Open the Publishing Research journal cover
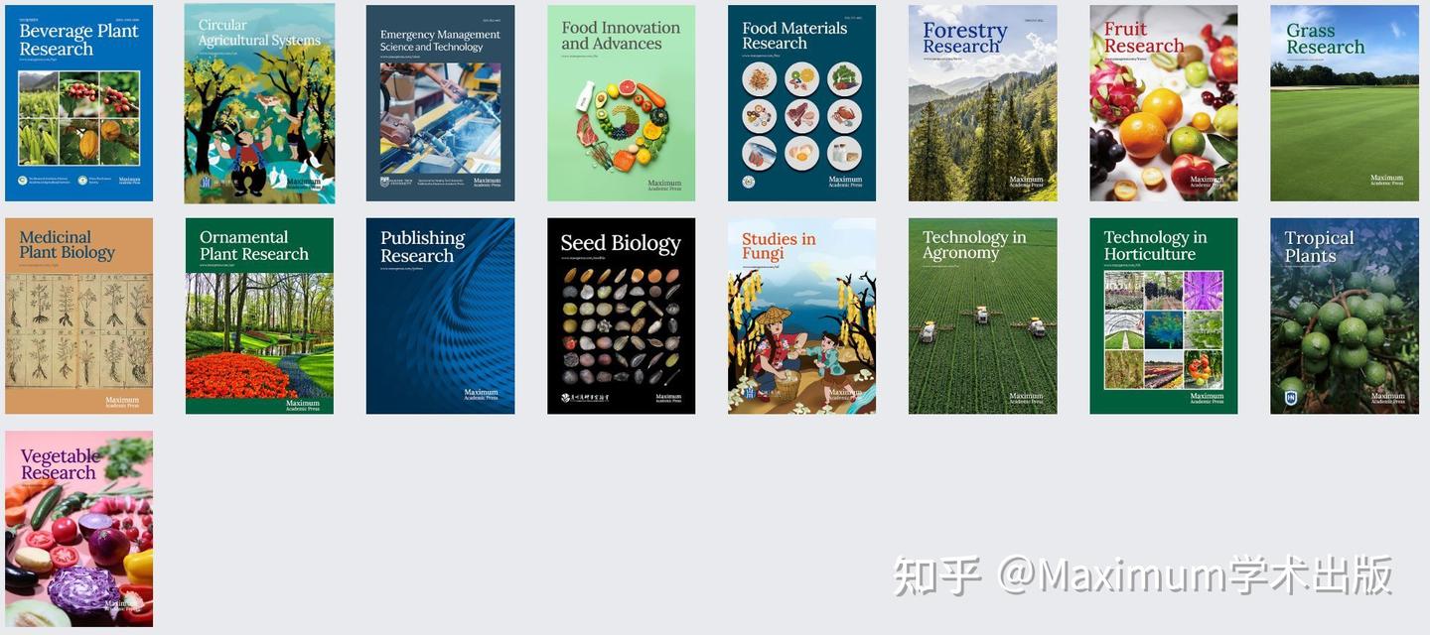 click(x=440, y=316)
